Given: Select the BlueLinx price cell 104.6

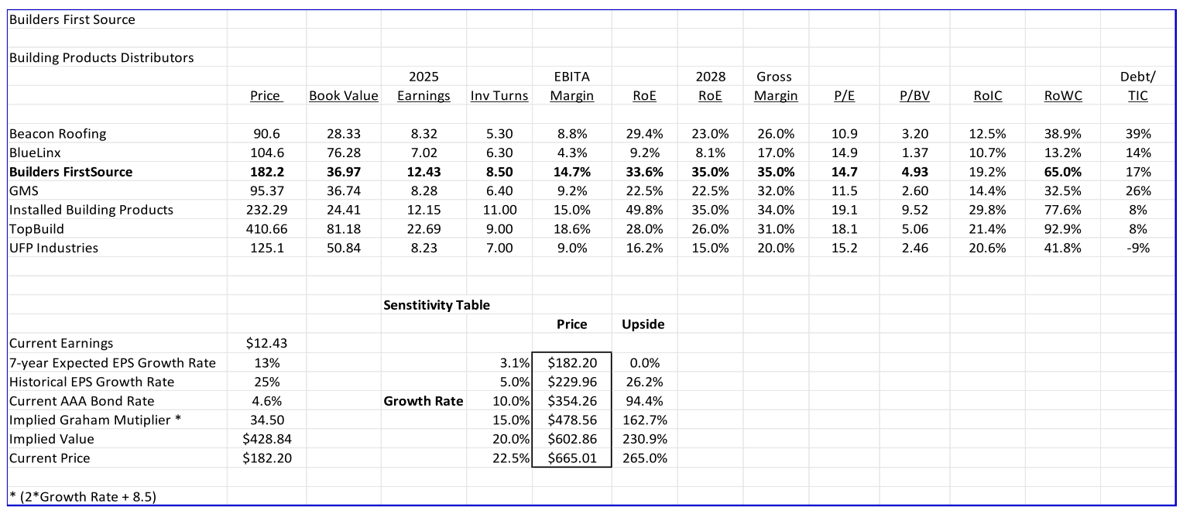Looking at the screenshot, I should [x=266, y=153].
